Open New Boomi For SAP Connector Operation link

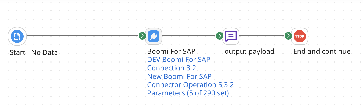point(190,81)
